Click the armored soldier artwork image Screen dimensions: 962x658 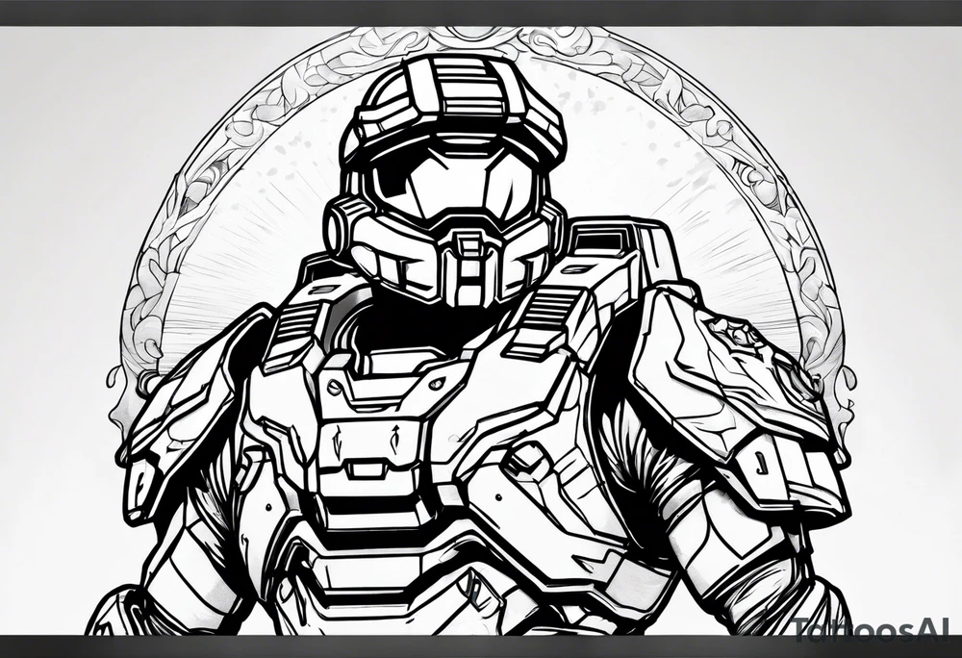[x=481, y=330]
